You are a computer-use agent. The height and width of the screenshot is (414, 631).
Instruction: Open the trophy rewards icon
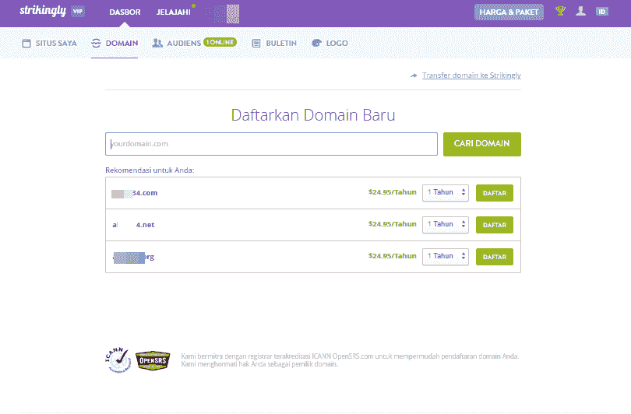(560, 11)
